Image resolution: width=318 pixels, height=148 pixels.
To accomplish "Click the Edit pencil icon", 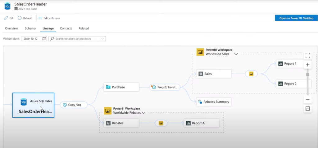I will pos(6,18).
